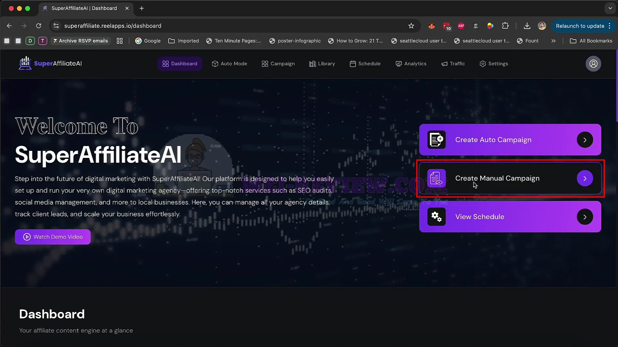The width and height of the screenshot is (618, 347).
Task: Open the Library nav tab
Action: click(x=322, y=64)
